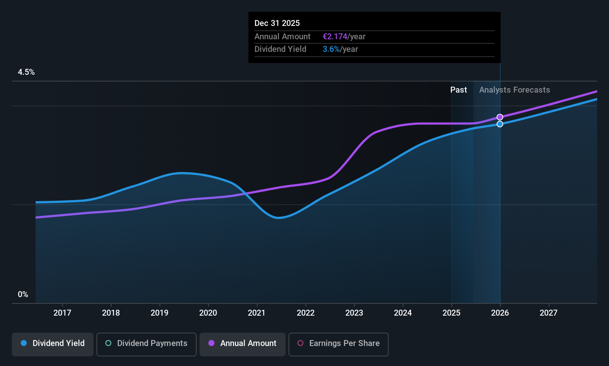The image size is (609, 366).
Task: Click the blue Dividend Yield data point
Action: pos(500,124)
